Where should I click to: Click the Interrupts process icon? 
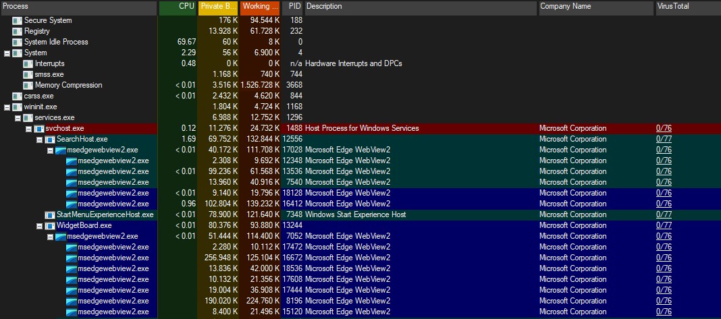point(28,63)
